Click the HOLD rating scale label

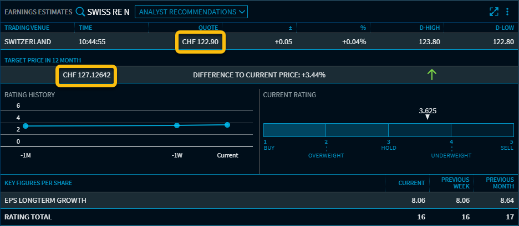[389, 148]
